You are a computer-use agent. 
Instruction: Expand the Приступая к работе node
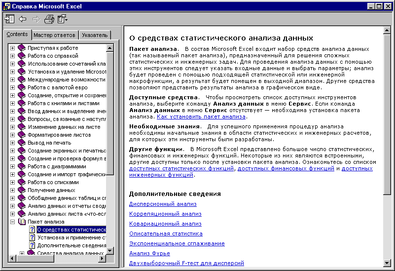(x=12, y=48)
